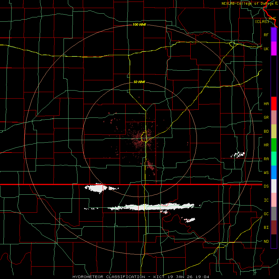The height and width of the screenshot is (279, 279).
Task: Pick the blue WS legend swatch
Action: tap(274, 172)
